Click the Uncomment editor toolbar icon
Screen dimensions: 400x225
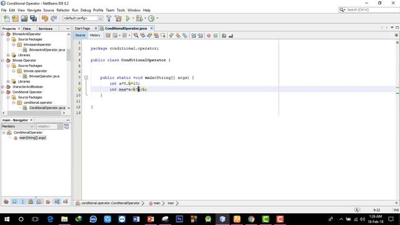click(x=231, y=36)
